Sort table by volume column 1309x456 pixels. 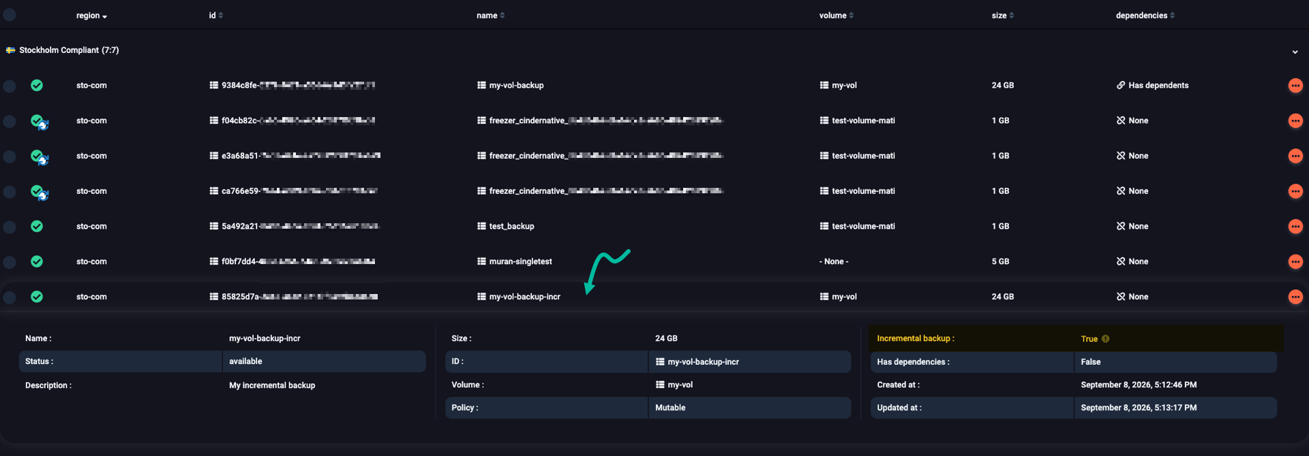click(x=836, y=16)
